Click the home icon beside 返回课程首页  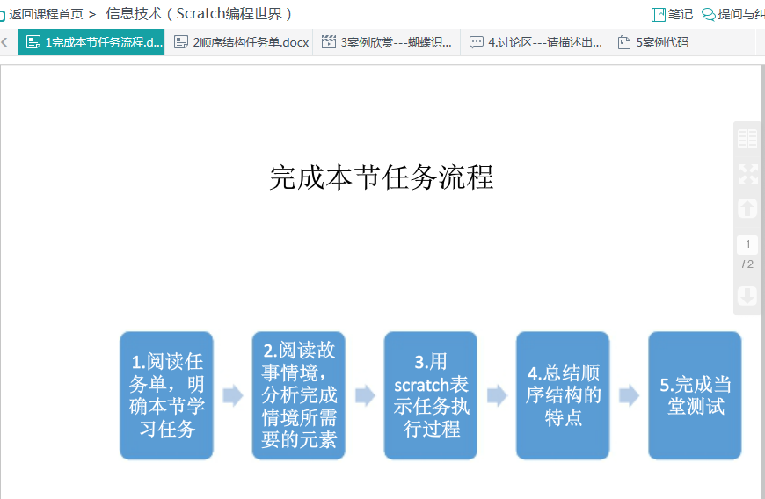(x=3, y=15)
